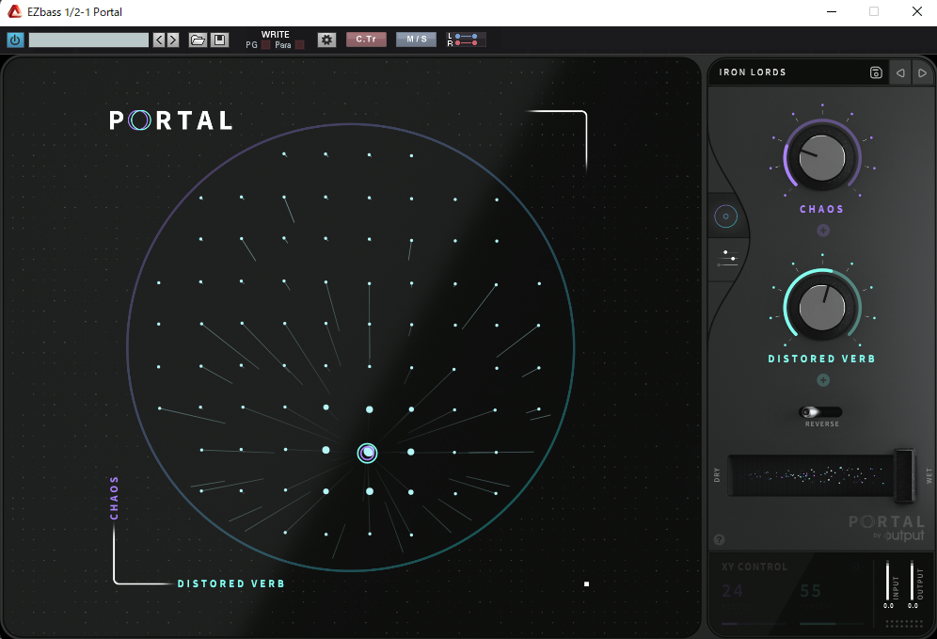Click the C.Tr button

click(x=366, y=40)
